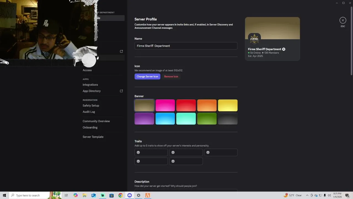Click the green app icon next to Outlook
The height and width of the screenshot is (199, 353).
[103, 195]
